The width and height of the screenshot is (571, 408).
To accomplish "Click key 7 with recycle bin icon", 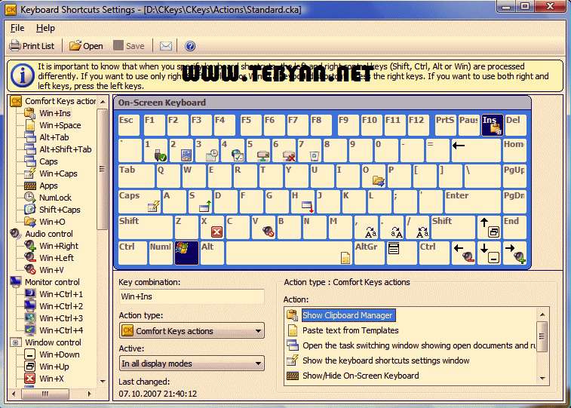I will (x=309, y=150).
